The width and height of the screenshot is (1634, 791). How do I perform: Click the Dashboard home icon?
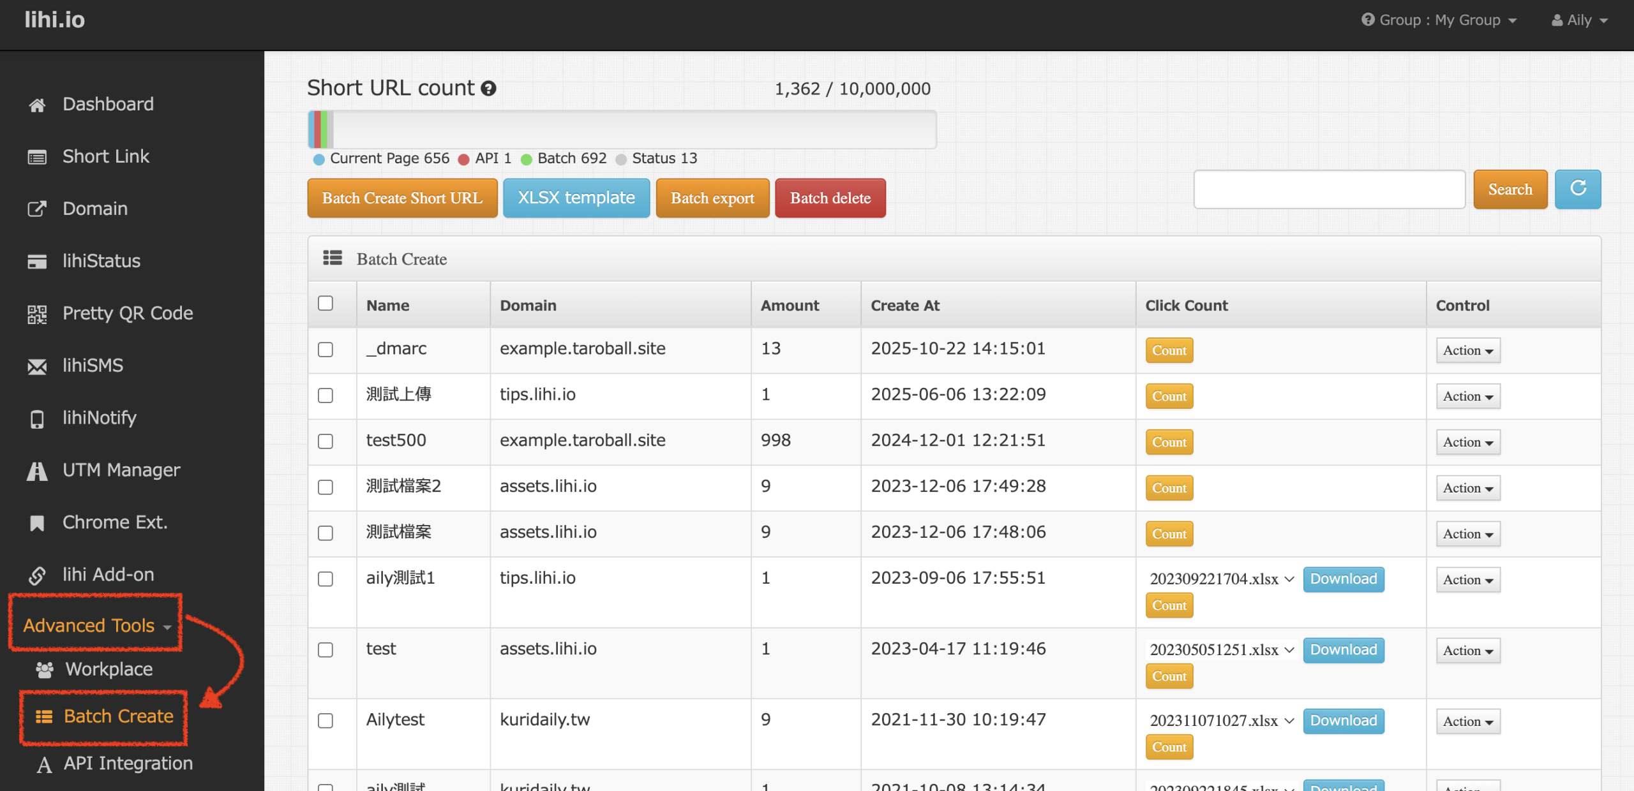coord(37,105)
